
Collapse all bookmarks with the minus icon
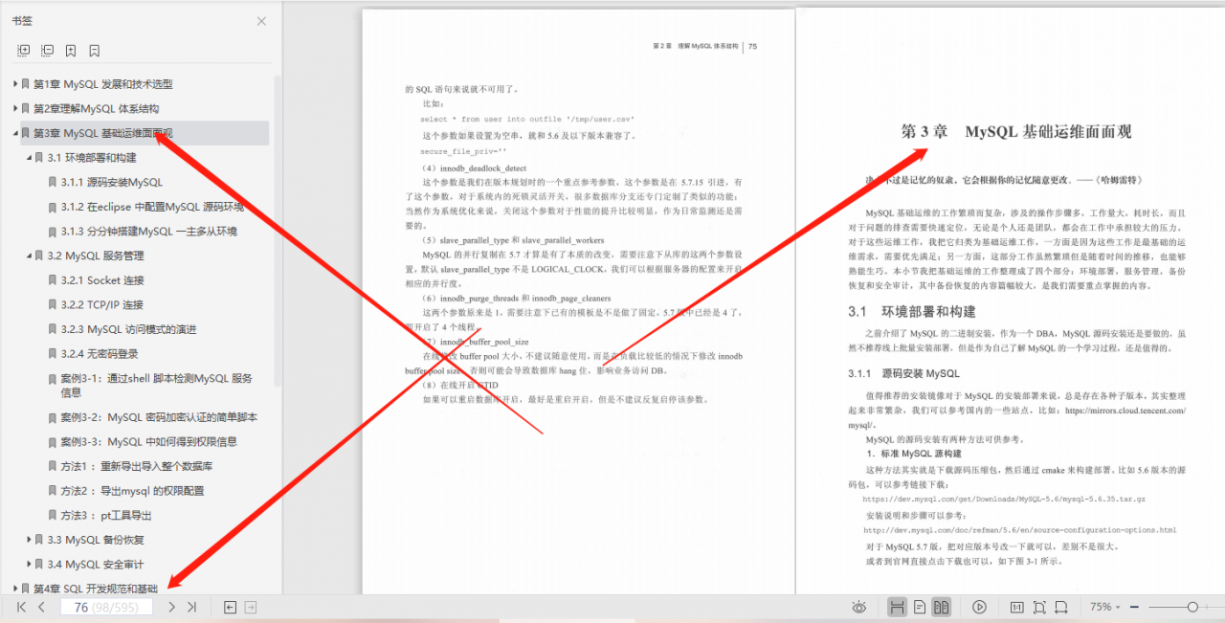pos(47,51)
